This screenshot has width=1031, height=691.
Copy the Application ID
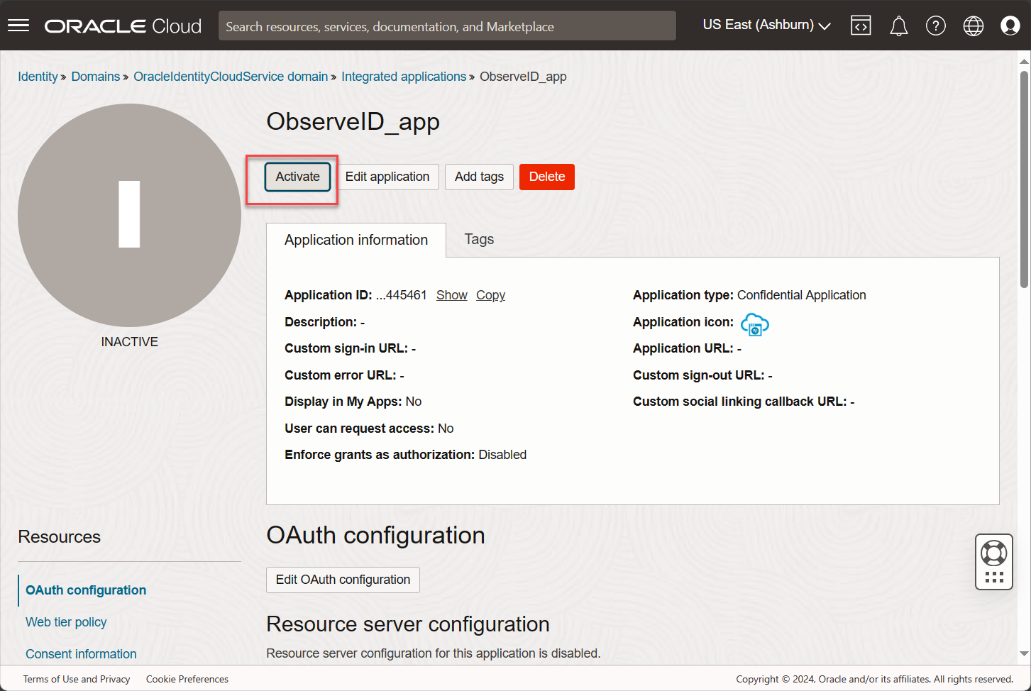click(490, 295)
